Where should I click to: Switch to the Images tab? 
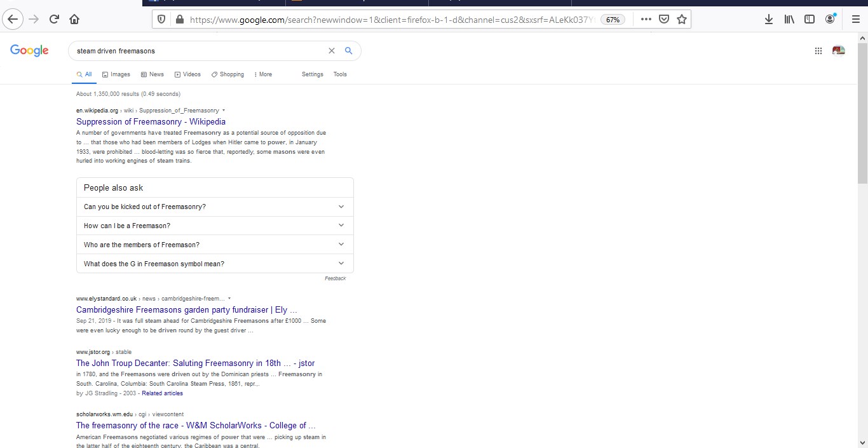click(116, 74)
